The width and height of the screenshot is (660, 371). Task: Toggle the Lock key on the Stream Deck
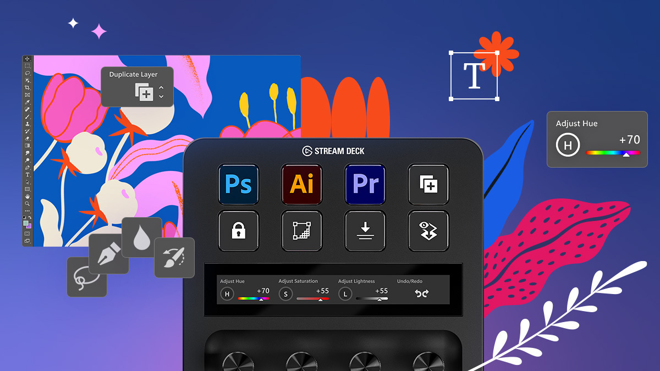point(239,231)
